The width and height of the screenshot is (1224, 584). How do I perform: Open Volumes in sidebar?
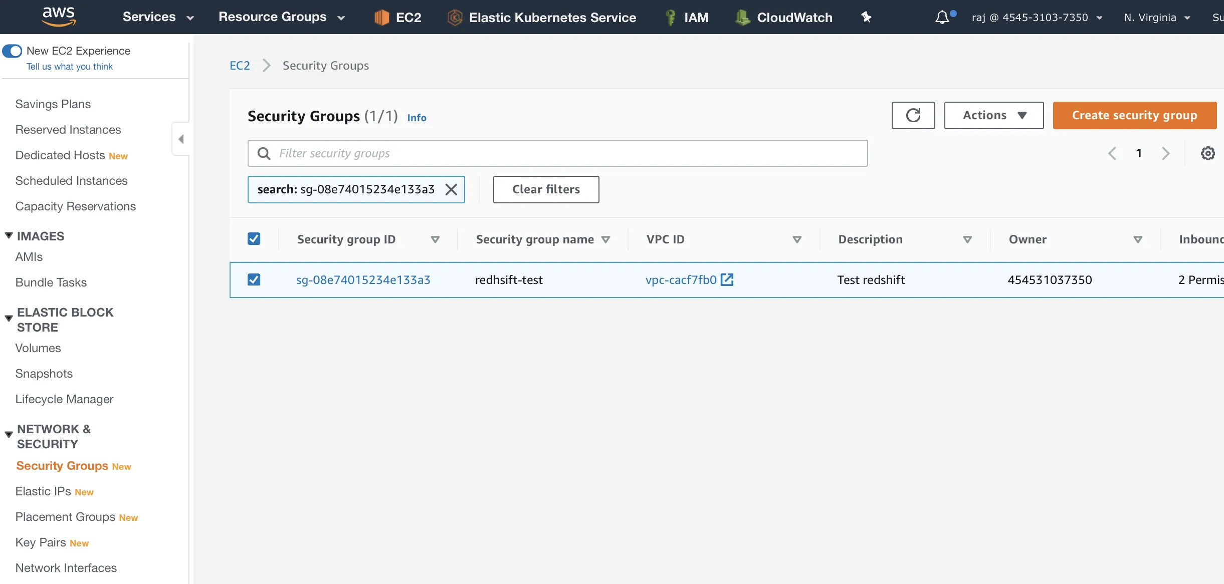tap(38, 348)
